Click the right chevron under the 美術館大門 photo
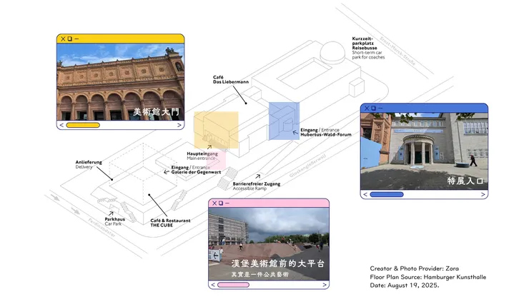 (179, 125)
